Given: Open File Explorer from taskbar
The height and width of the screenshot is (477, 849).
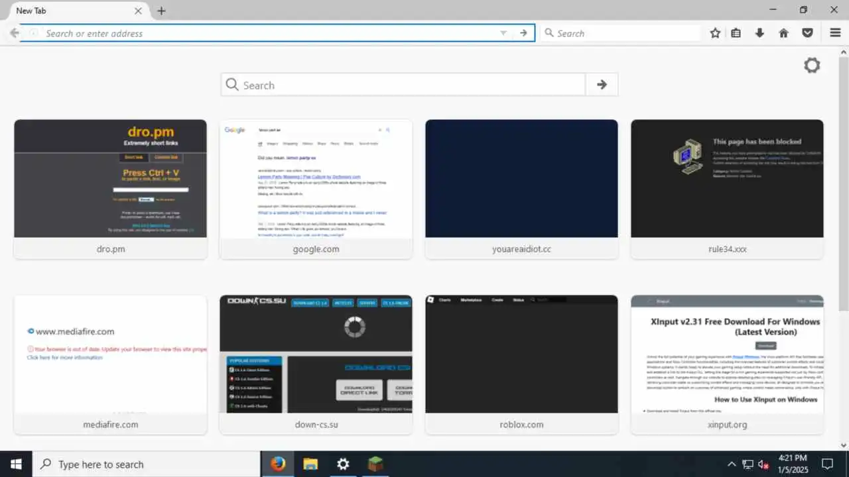Looking at the screenshot, I should 310,464.
